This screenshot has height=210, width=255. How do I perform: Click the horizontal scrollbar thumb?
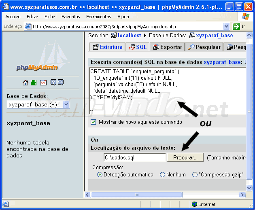pos(137,195)
